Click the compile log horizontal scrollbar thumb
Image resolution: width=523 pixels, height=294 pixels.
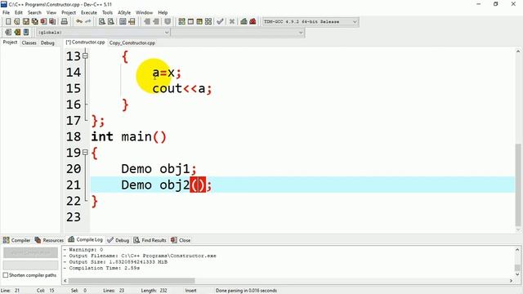point(132,281)
